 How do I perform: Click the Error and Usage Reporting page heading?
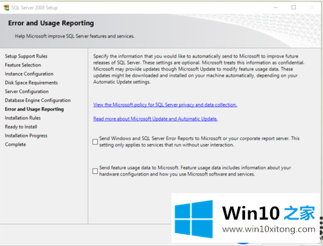click(51, 23)
